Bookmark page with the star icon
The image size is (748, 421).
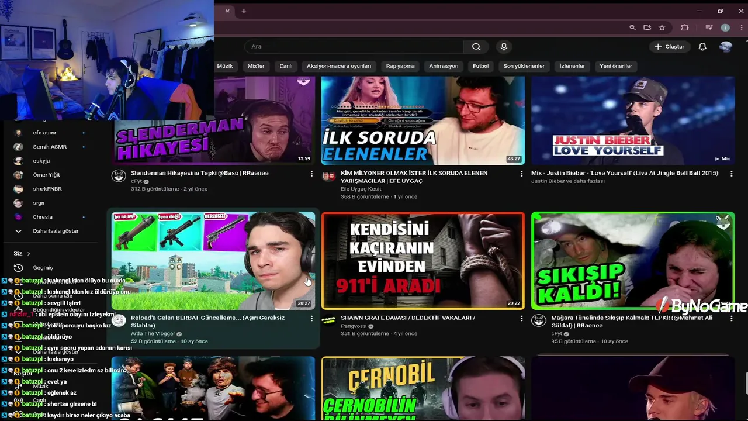[x=662, y=27]
